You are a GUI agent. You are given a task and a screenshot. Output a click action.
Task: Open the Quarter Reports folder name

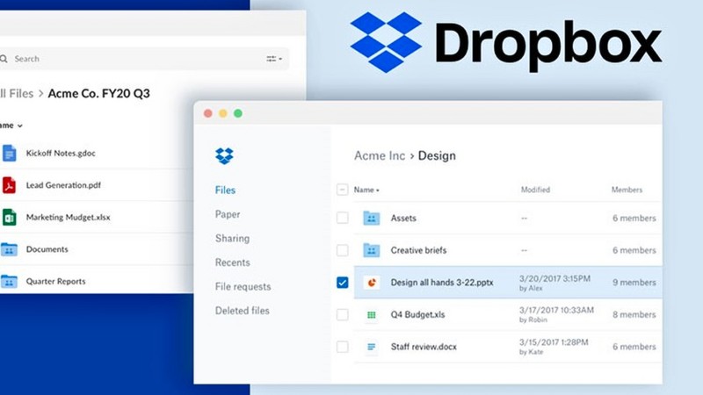pos(55,281)
